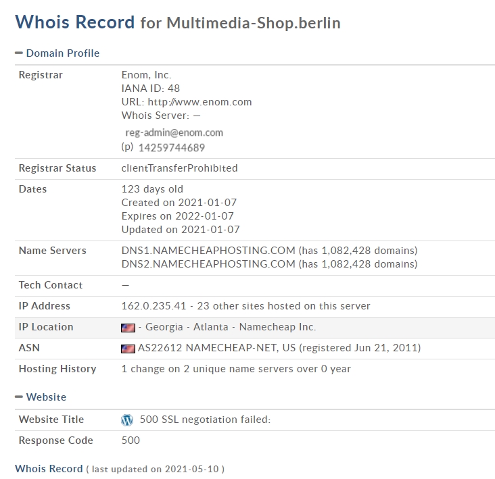Click the Registrar Status row label
The image size is (495, 479).
coord(57,168)
